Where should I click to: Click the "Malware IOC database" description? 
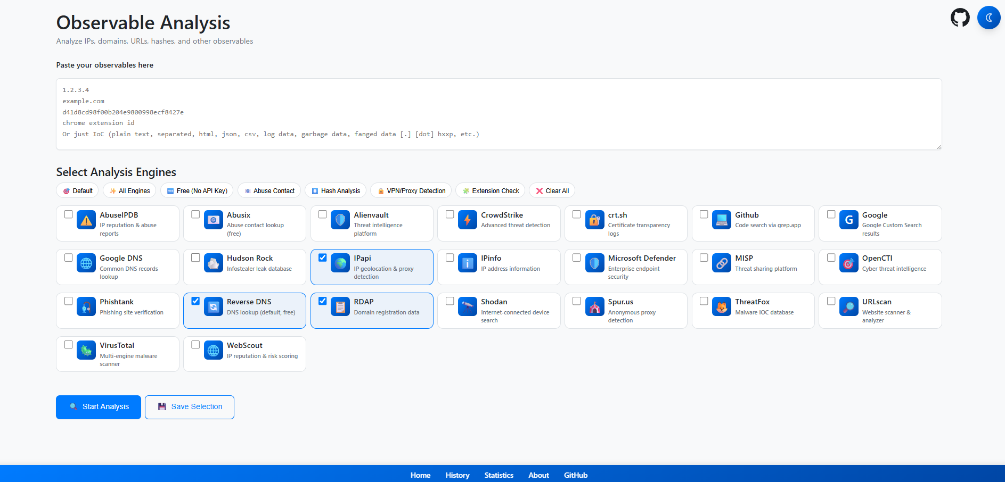click(764, 312)
